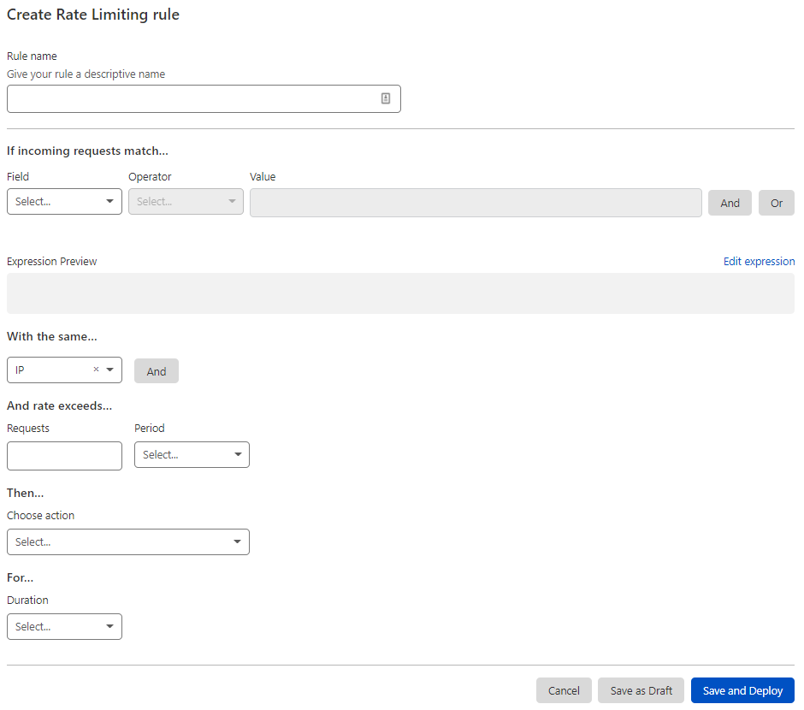Viewport: 804px width, 710px height.
Task: Open the Choose action dropdown
Action: (x=128, y=541)
